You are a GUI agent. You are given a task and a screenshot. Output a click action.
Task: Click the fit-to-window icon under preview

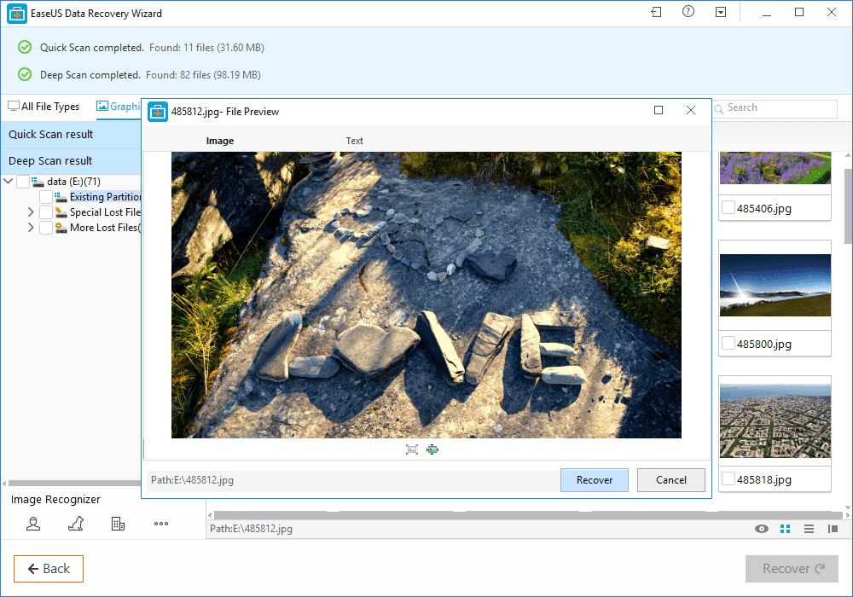click(x=412, y=449)
